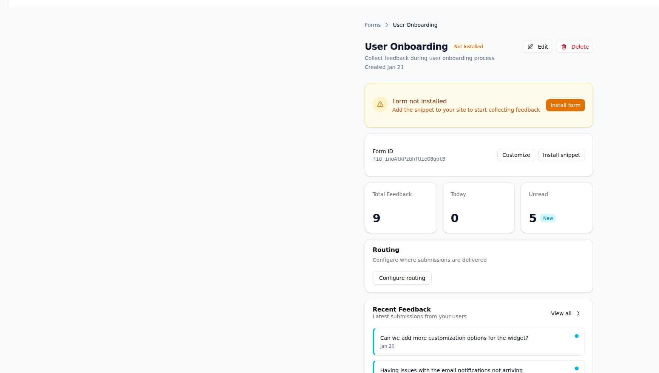Click the pencil icon on the Edit button
This screenshot has height=373, width=659.
(x=530, y=47)
